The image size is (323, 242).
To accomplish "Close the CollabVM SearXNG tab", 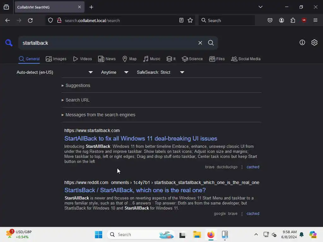I will point(79,7).
